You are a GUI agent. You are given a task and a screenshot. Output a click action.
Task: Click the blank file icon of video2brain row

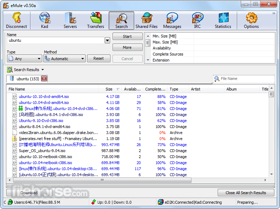(x=15, y=133)
